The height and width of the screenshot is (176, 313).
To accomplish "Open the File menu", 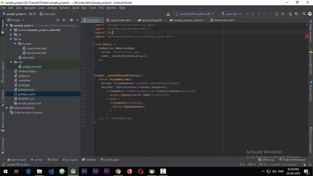I will tap(3, 8).
